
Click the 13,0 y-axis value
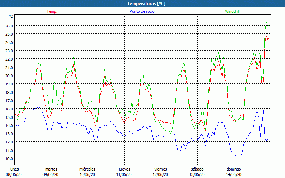[x=9, y=134]
